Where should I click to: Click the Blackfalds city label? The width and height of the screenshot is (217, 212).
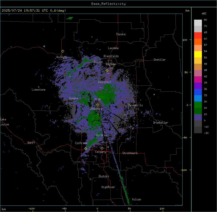[111, 56]
